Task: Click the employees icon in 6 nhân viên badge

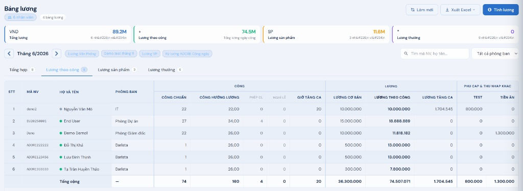Action: pos(10,17)
